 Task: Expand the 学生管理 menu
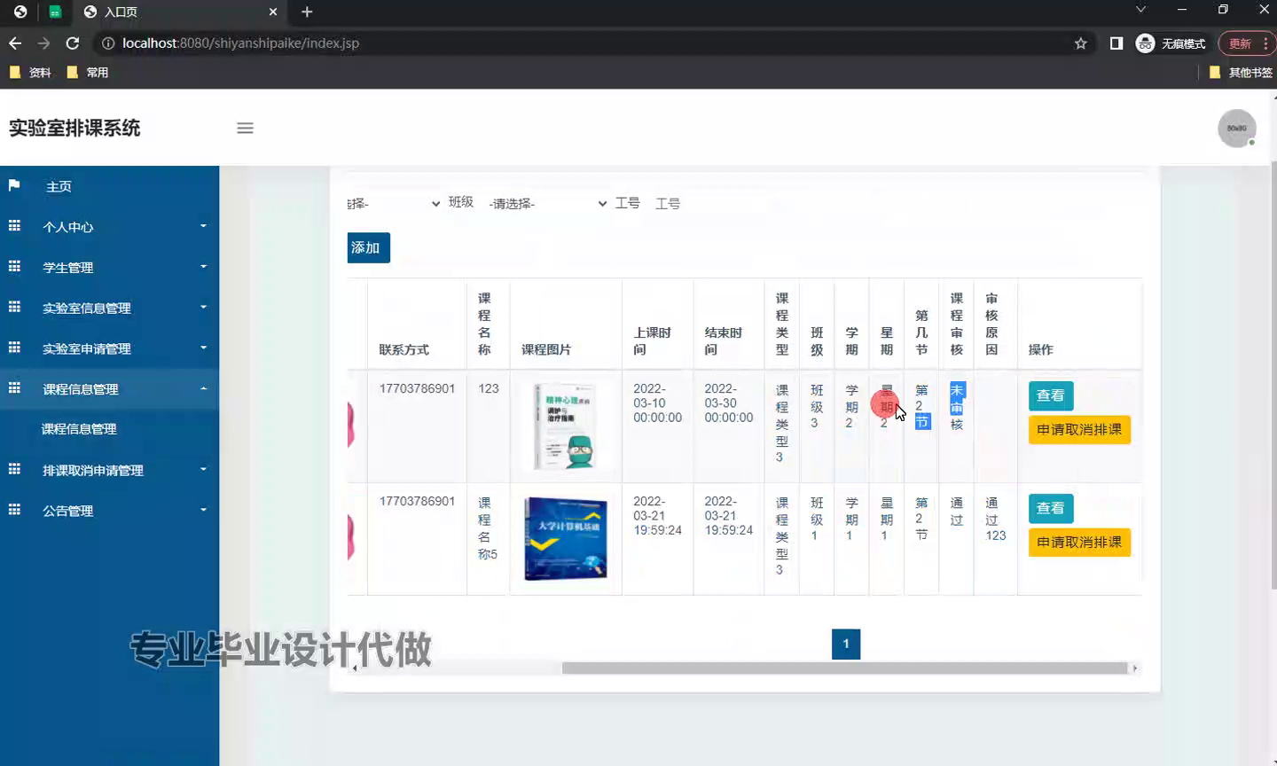click(x=109, y=268)
